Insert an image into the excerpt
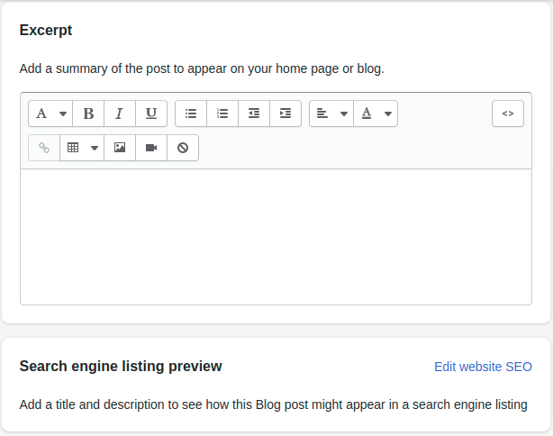 pyautogui.click(x=120, y=148)
